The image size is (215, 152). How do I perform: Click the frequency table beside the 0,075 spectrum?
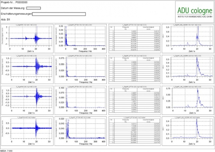(134, 69)
